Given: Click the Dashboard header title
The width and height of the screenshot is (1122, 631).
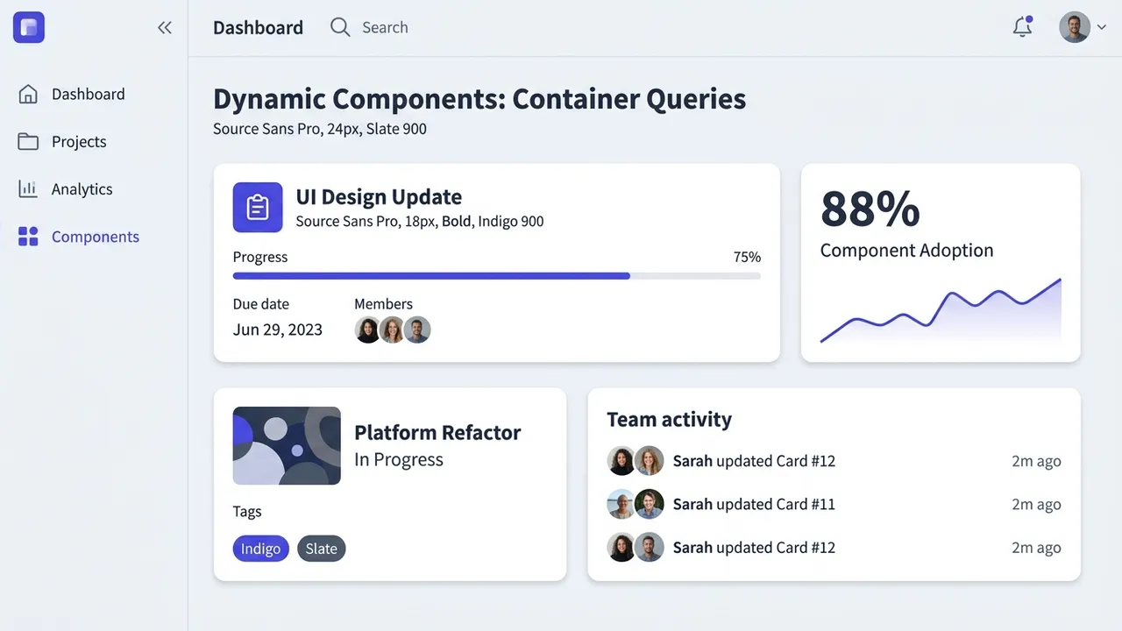Looking at the screenshot, I should (x=258, y=27).
